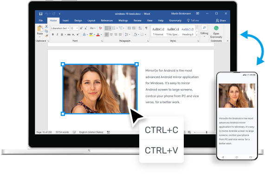
Task: Switch to the Design tab
Action: click(x=78, y=20)
